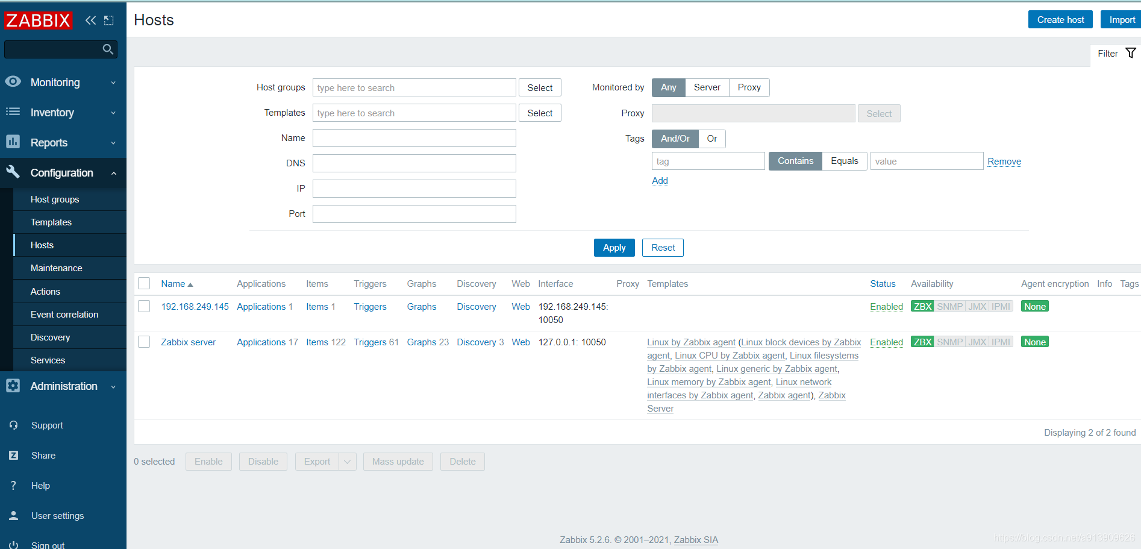1141x549 pixels.
Task: Select the Contains tag operator
Action: pyautogui.click(x=795, y=161)
